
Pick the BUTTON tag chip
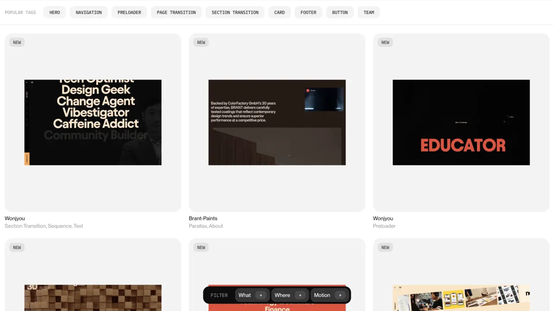click(x=340, y=13)
